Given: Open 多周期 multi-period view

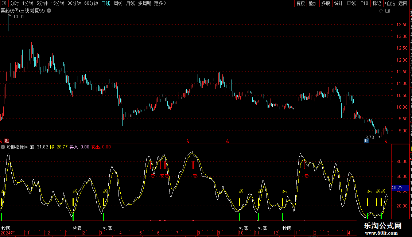Looking at the screenshot, I should coord(144,3).
